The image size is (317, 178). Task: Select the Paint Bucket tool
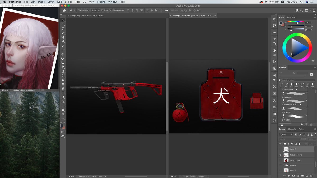(63, 75)
